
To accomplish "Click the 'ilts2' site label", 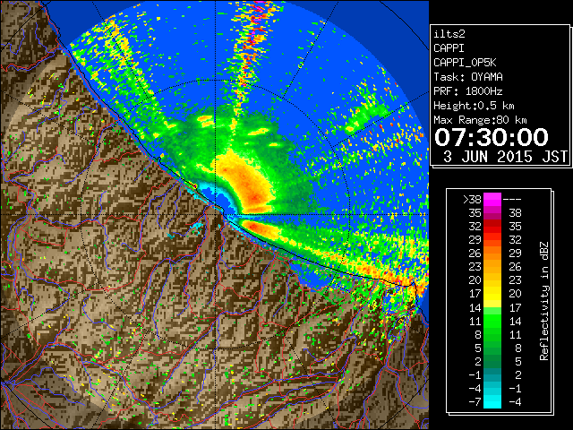I will [x=449, y=34].
